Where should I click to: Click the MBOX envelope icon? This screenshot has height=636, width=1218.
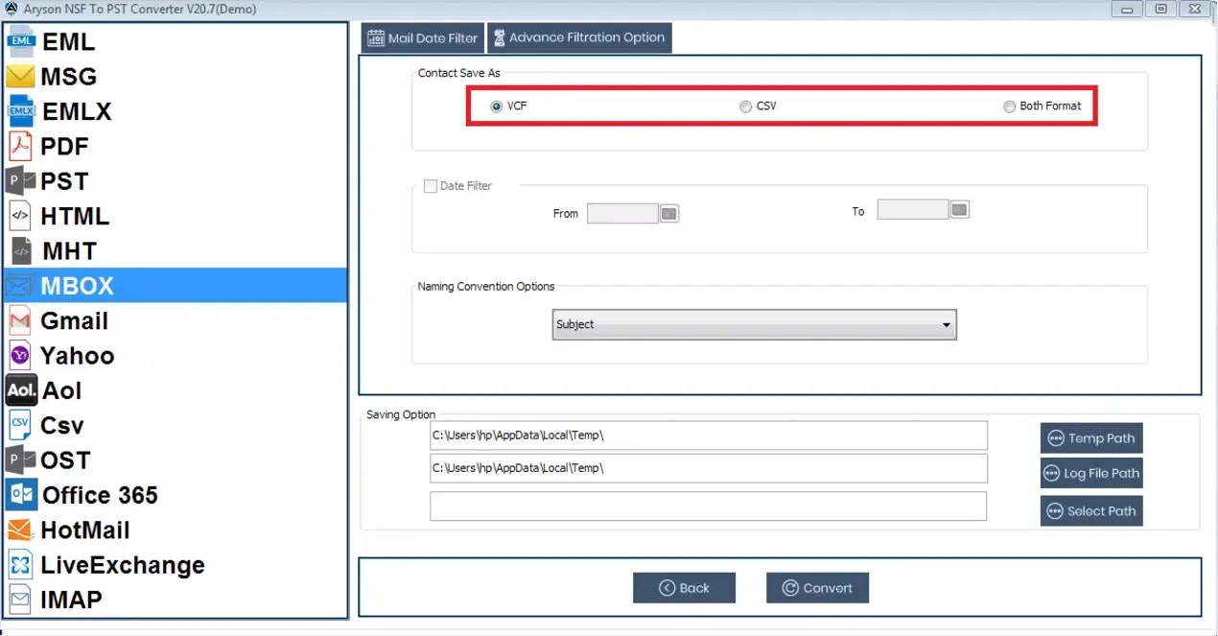coord(20,286)
